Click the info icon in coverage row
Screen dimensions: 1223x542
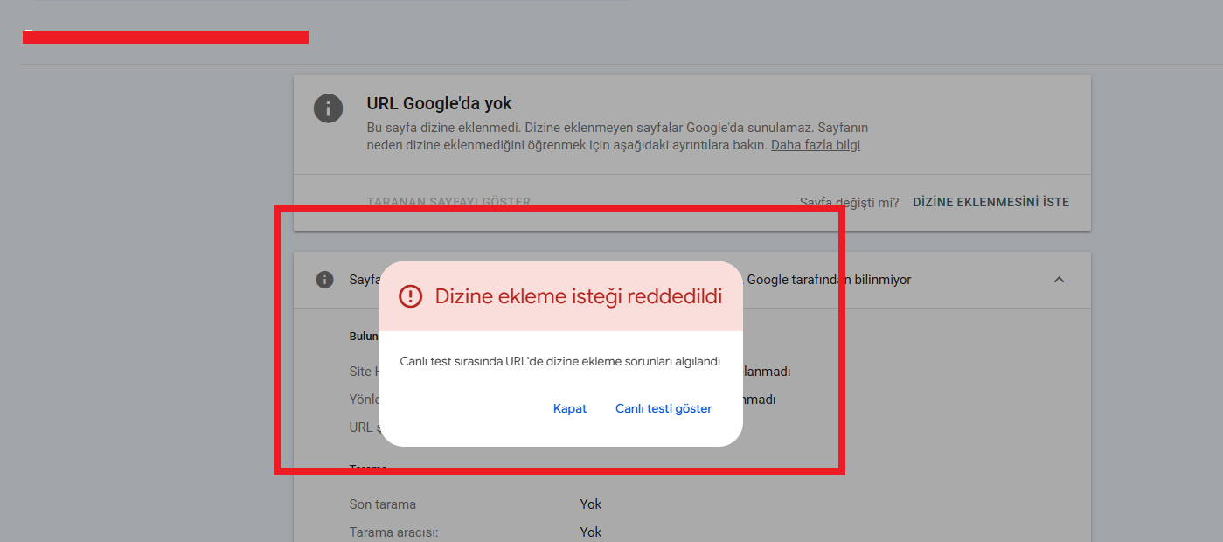click(x=324, y=280)
